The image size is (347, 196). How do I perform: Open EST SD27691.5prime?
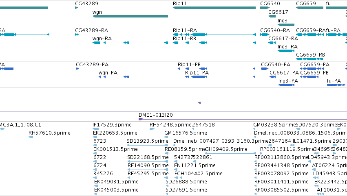pyautogui.click(x=167, y=194)
